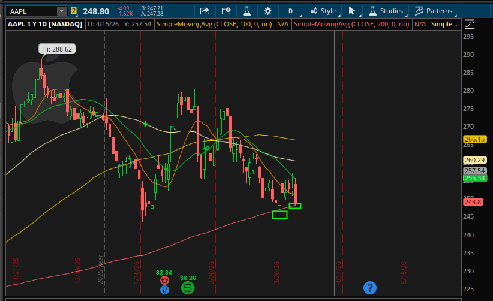Open the symbol dropdown arrow next to AAPL
This screenshot has height=301, width=493.
62,11
